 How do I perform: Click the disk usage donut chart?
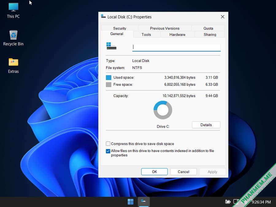(163, 110)
